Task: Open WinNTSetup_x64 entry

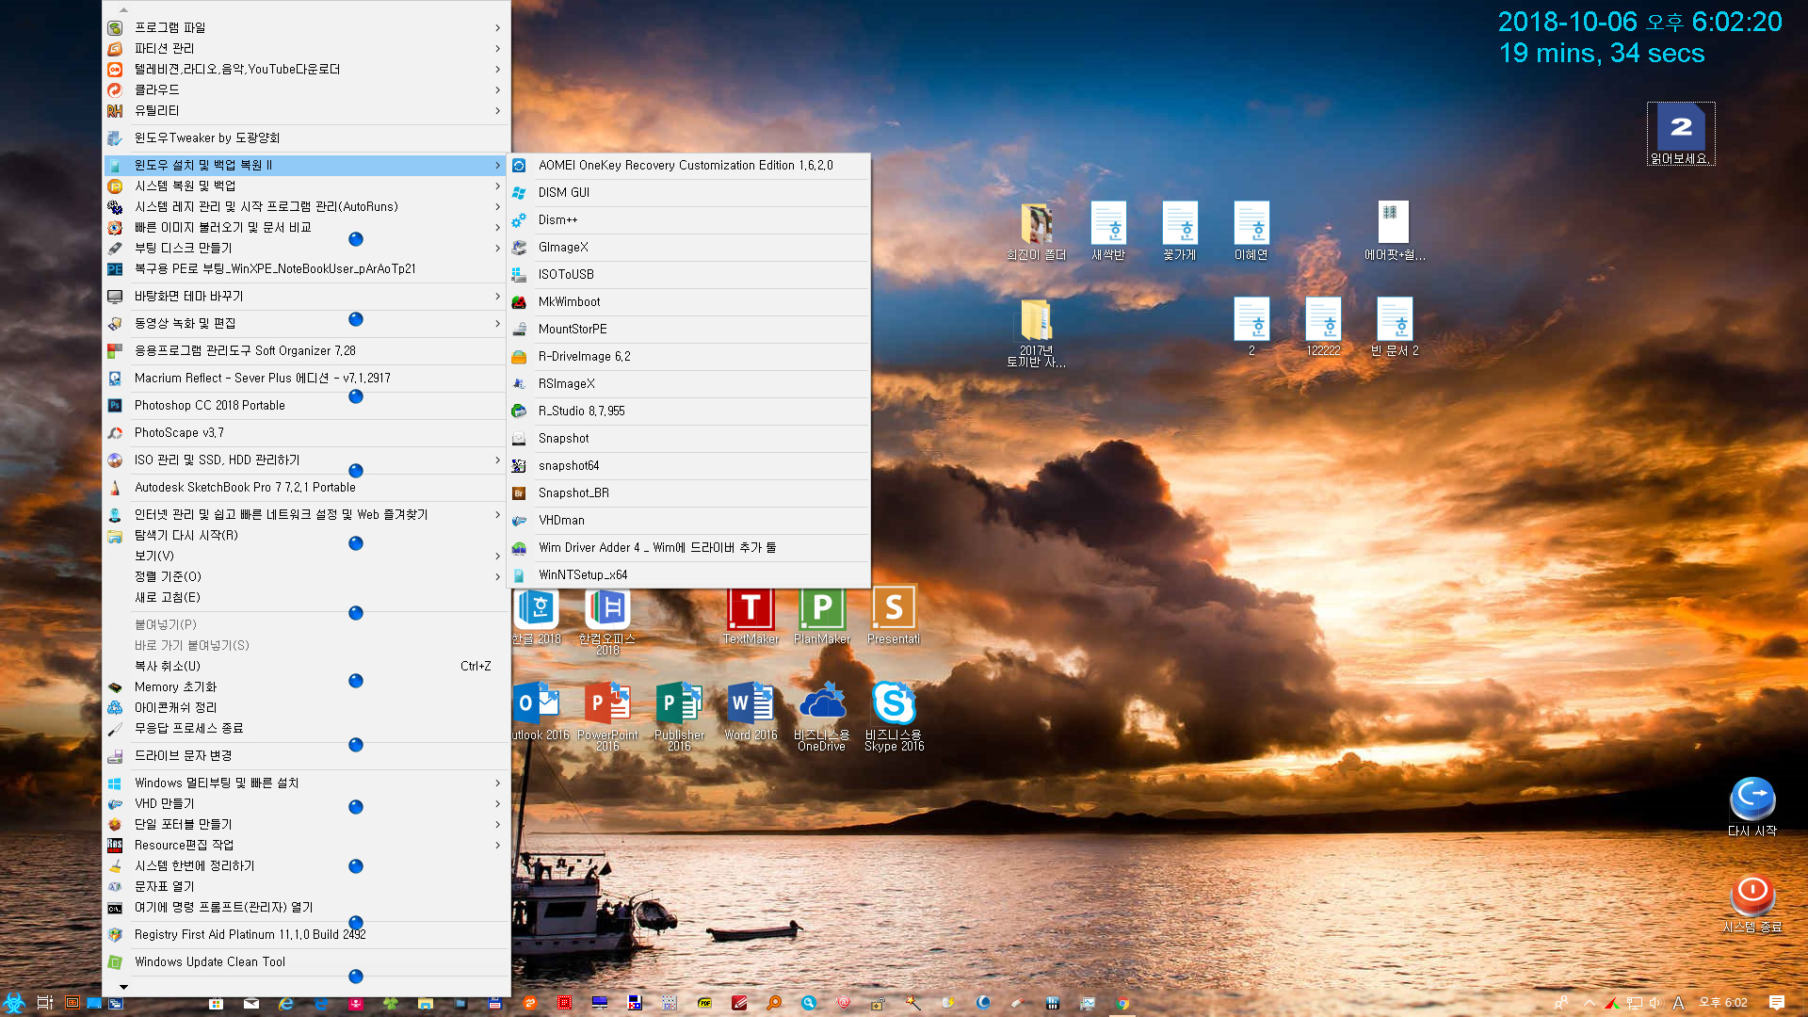Action: pyautogui.click(x=688, y=574)
